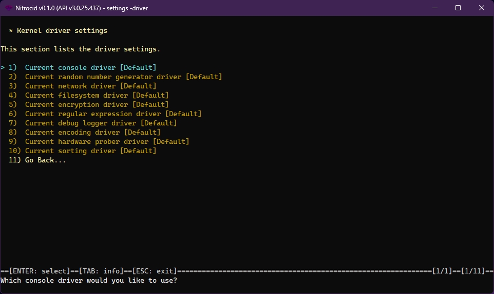
Task: Close the Nitrocid settings window
Action: coord(481,8)
